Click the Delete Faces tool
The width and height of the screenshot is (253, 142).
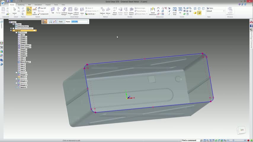pyautogui.click(x=131, y=11)
